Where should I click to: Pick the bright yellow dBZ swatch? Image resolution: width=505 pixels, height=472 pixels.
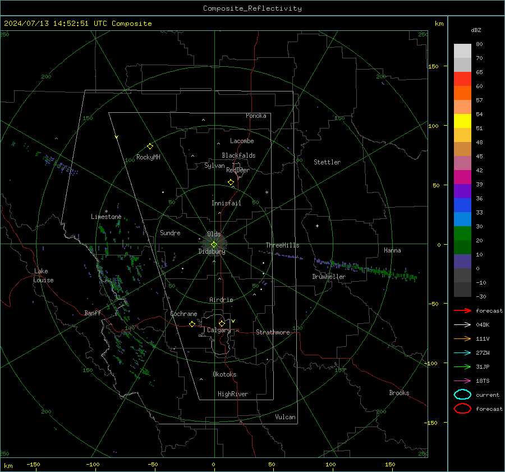(462, 121)
